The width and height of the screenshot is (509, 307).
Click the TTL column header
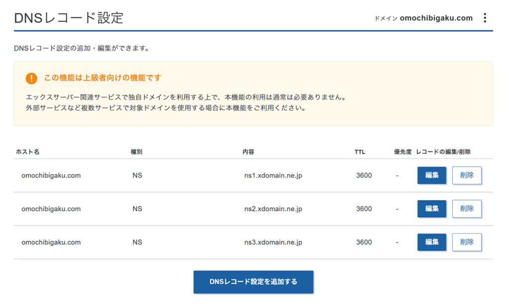tap(360, 152)
